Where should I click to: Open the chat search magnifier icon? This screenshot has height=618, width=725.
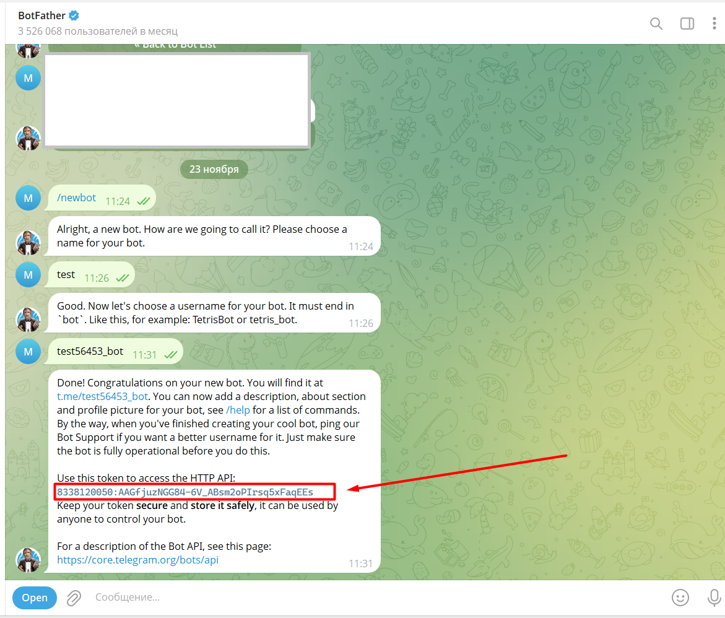656,24
